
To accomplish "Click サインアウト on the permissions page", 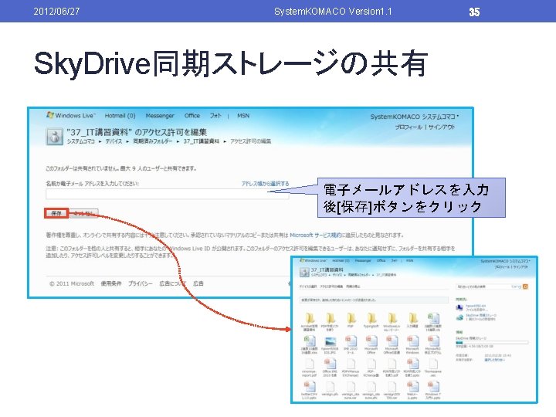I will tap(442, 127).
